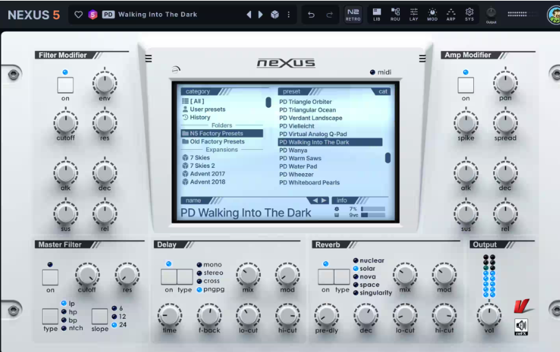The height and width of the screenshot is (352, 560).
Task: Open the three-dot preset options menu
Action: pos(288,14)
